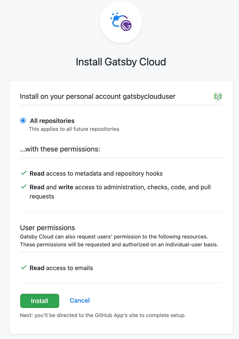Click the checkmark beside email read access
Image resolution: width=239 pixels, height=339 pixels.
tap(23, 267)
